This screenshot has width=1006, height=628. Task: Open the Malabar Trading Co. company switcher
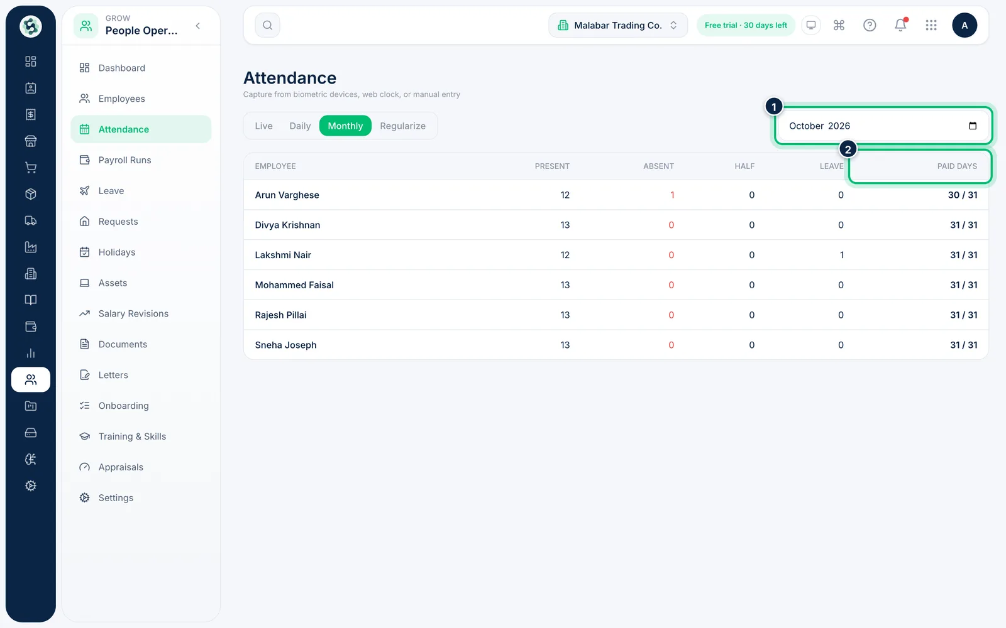[x=618, y=25]
